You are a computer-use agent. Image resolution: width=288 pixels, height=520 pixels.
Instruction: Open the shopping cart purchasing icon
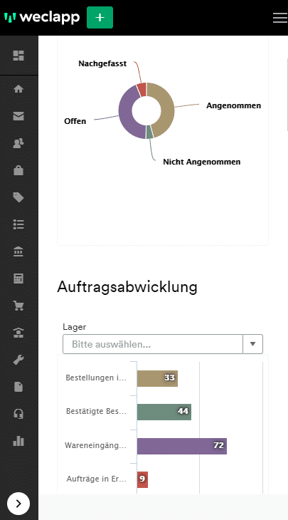pyautogui.click(x=18, y=306)
